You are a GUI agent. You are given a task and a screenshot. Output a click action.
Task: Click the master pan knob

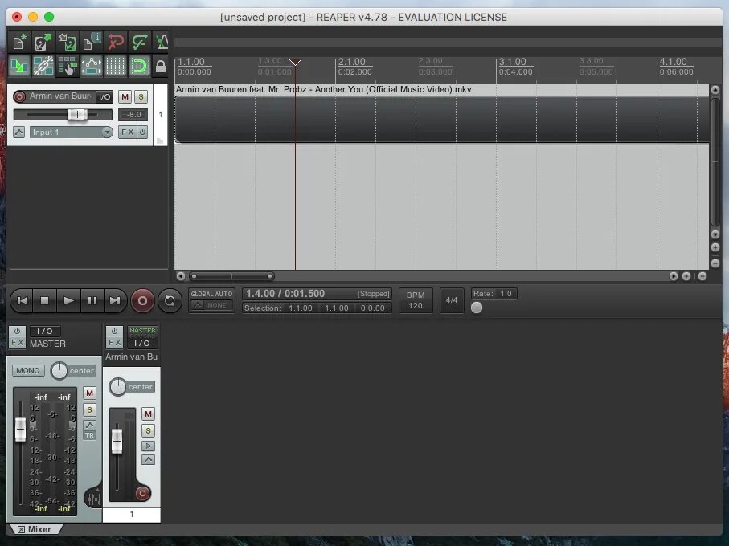pos(59,370)
